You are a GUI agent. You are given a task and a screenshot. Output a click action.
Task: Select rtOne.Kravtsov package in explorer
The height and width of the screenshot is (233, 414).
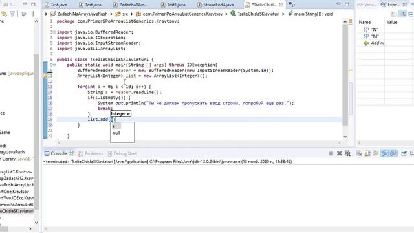14,192
